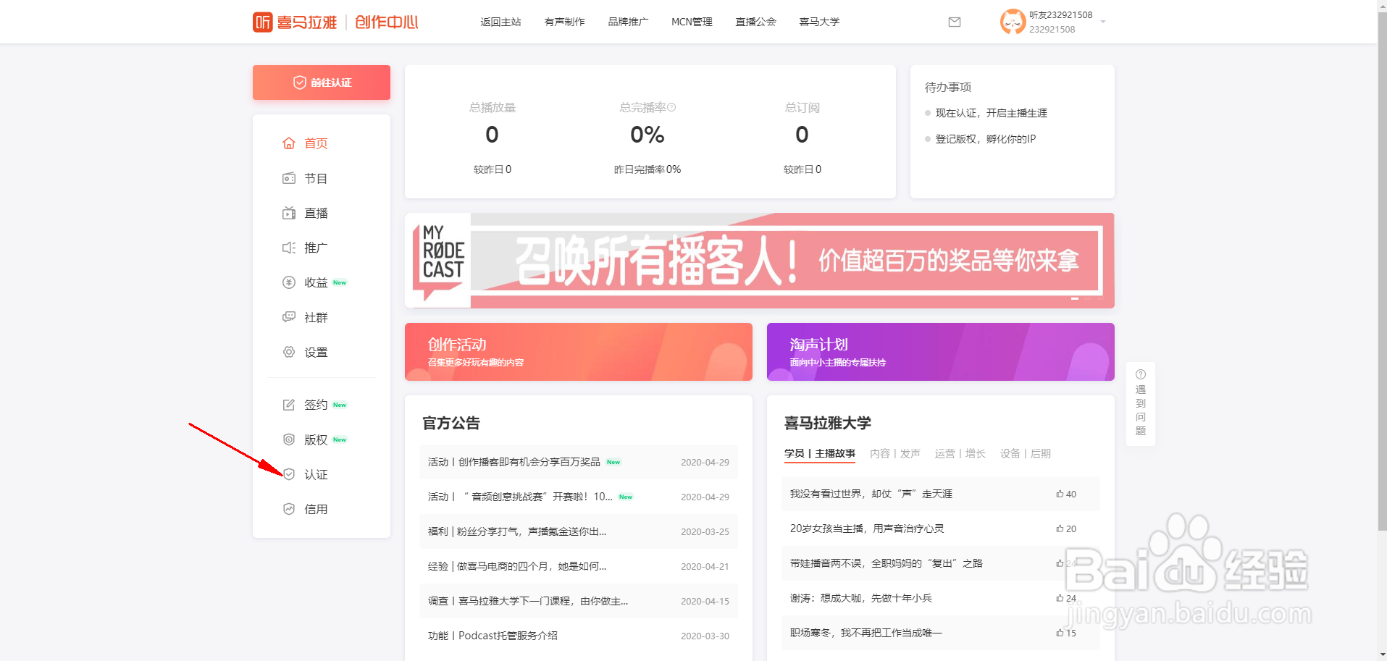Like the 谢涛 story thumbs-up icon
Viewport: 1387px width, 661px height.
click(x=1060, y=598)
